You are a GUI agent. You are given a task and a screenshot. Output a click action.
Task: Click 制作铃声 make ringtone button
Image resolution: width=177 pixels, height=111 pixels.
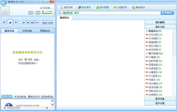point(34,97)
